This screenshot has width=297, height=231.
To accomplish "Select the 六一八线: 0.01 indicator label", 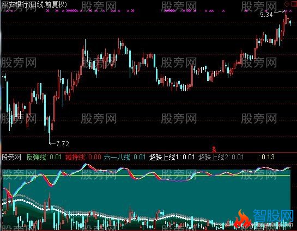I will (x=125, y=157).
